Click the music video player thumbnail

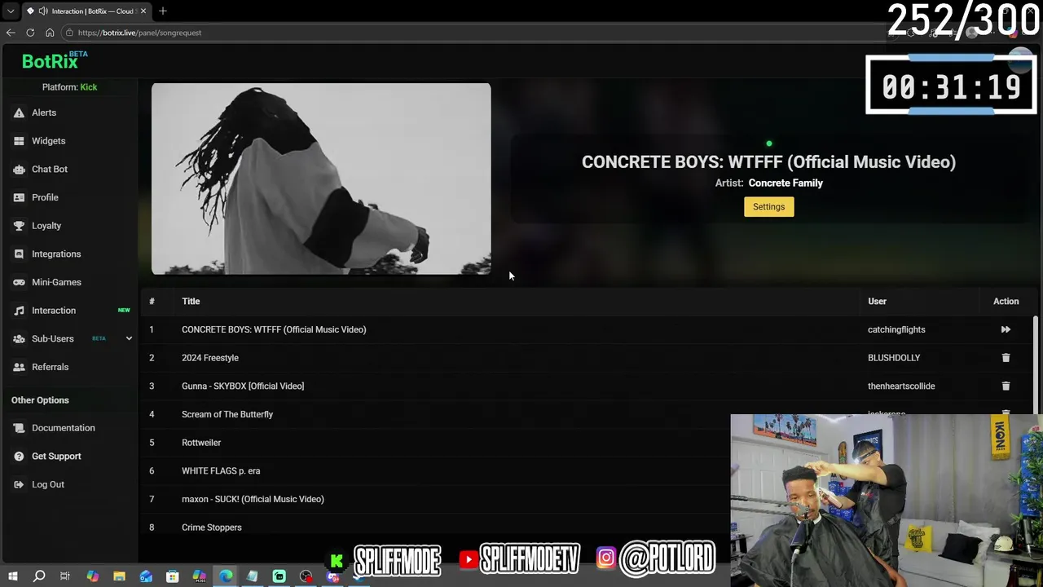321,179
